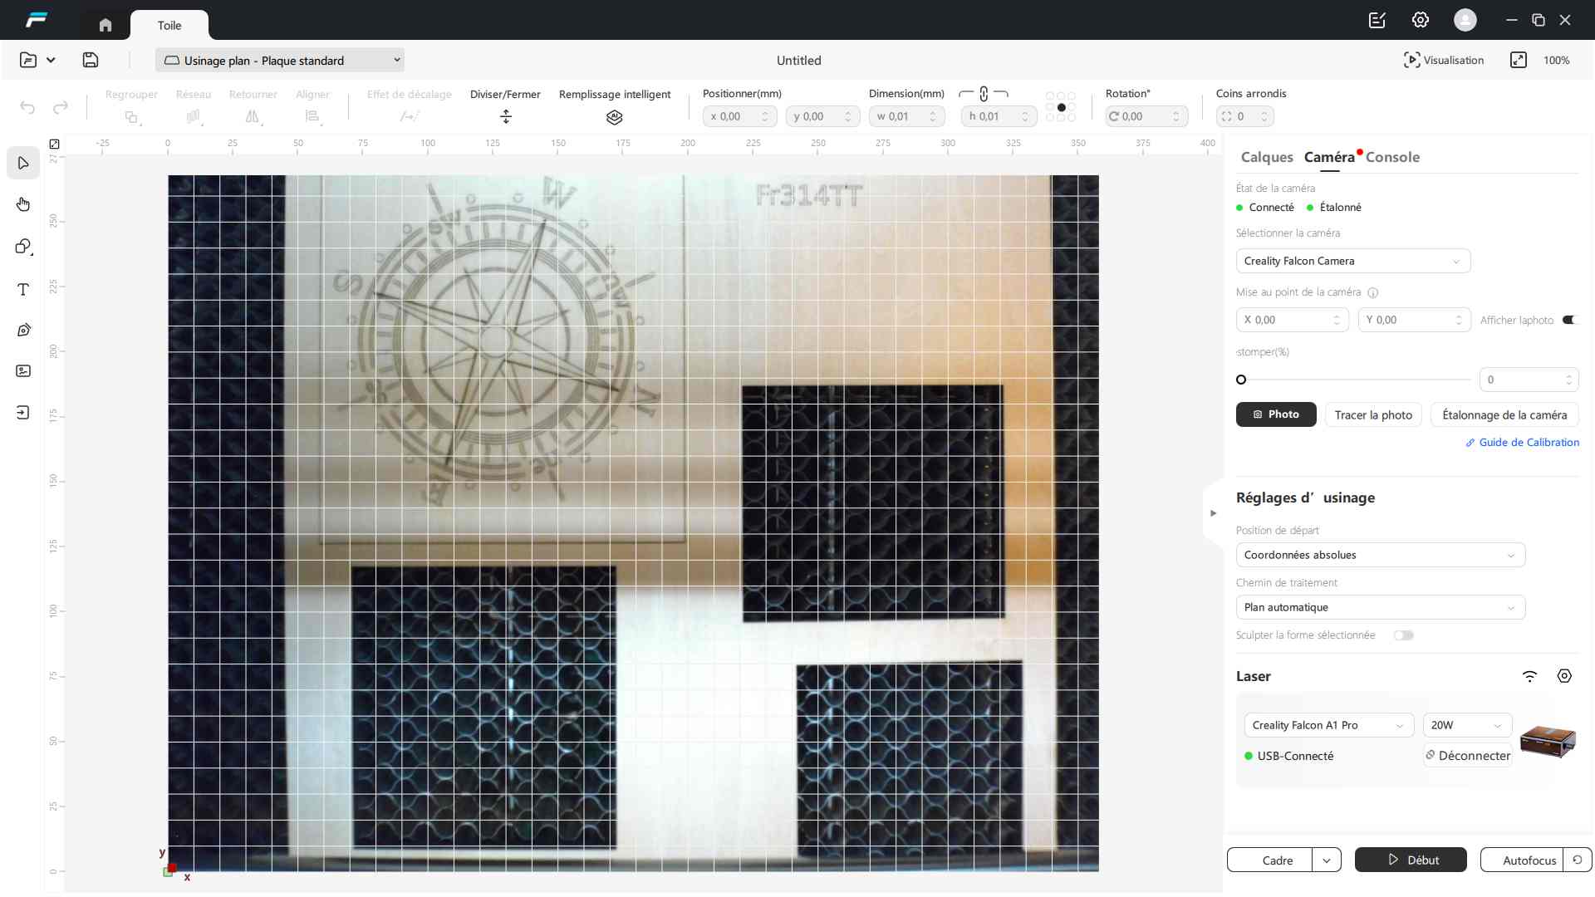The width and height of the screenshot is (1595, 897).
Task: Select the hand pan tool
Action: point(23,204)
